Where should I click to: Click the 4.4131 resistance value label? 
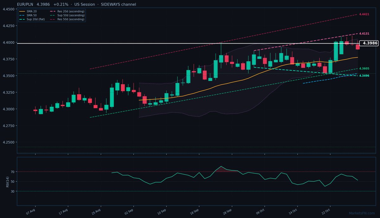364,33
